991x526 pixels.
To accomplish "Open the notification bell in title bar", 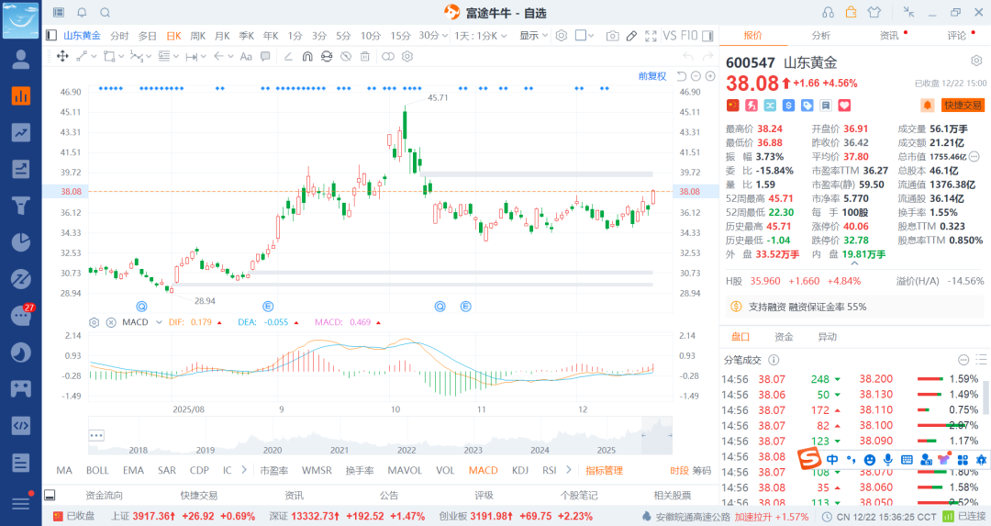I will [x=83, y=13].
